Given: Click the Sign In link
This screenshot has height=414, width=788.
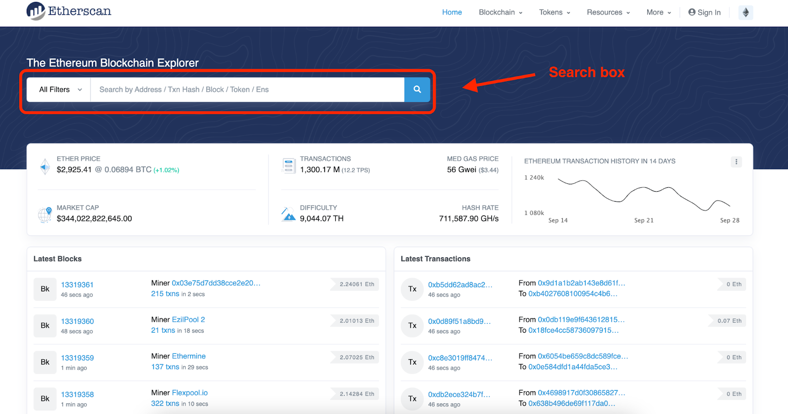Looking at the screenshot, I should (704, 12).
